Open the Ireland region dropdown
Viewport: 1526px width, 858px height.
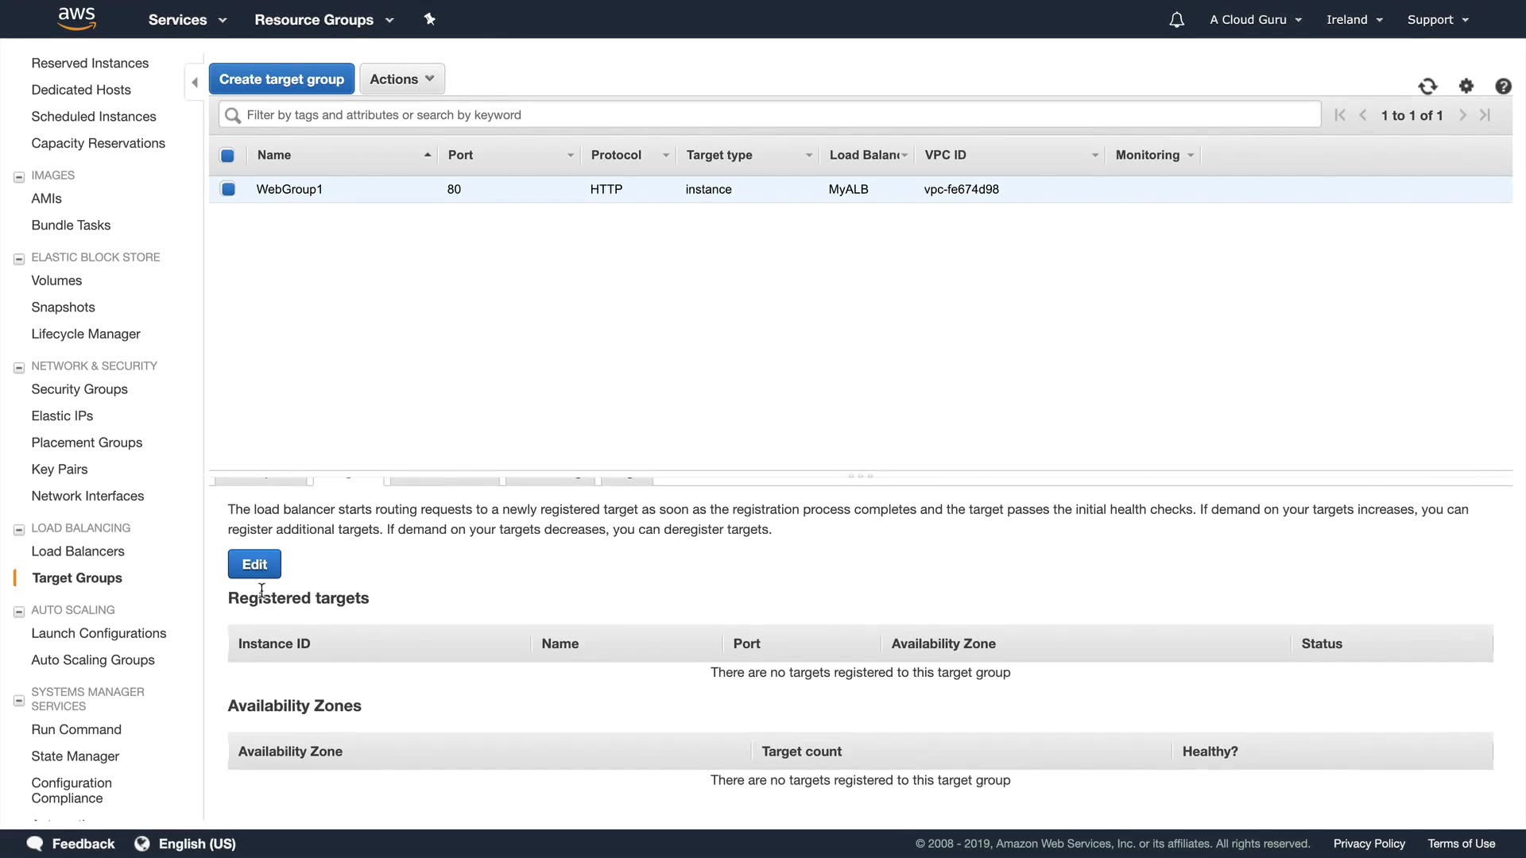[1354, 20]
